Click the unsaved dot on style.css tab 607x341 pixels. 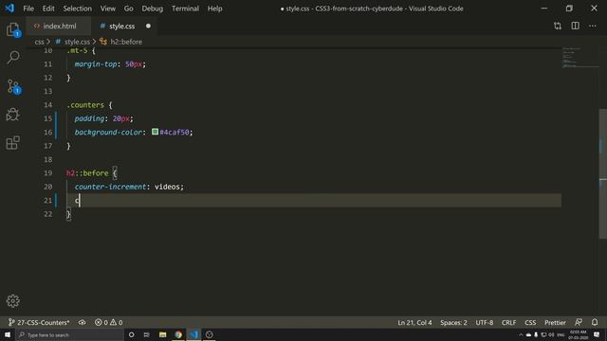coord(148,26)
